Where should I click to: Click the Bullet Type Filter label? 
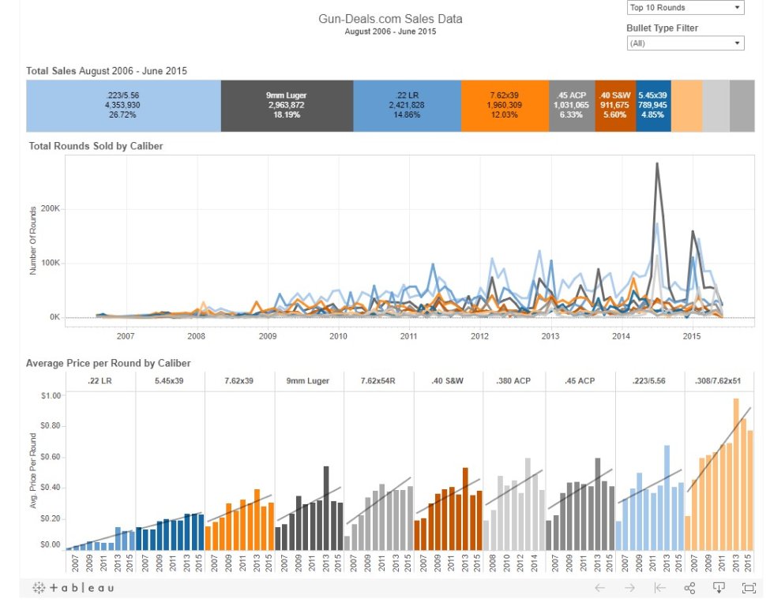[662, 28]
